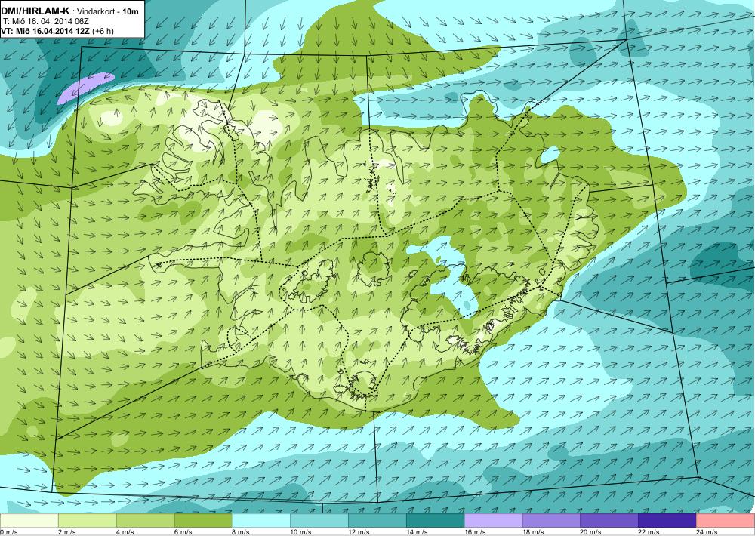Select the violet 20–22 m/s legend swatch
The height and width of the screenshot is (536, 755).
[x=609, y=521]
